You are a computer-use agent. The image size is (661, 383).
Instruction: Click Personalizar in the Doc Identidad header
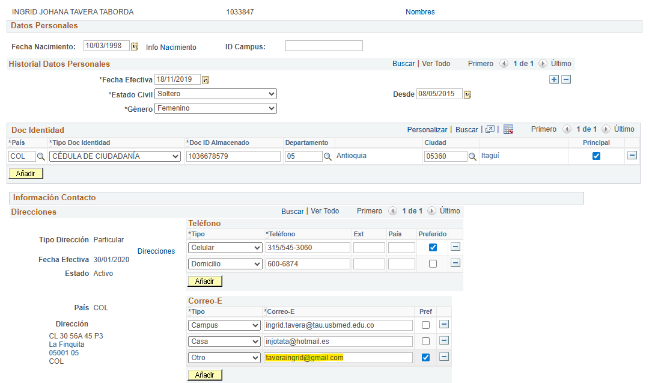[427, 129]
